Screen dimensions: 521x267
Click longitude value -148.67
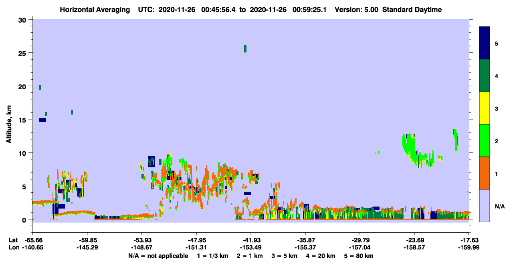tap(142, 247)
